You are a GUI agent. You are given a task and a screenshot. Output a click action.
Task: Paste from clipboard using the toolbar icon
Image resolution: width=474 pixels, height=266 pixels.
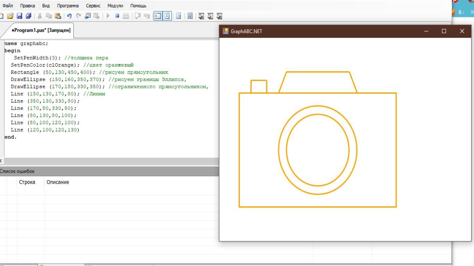click(x=58, y=16)
